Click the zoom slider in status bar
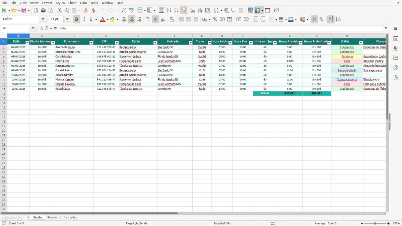 (x=375, y=223)
